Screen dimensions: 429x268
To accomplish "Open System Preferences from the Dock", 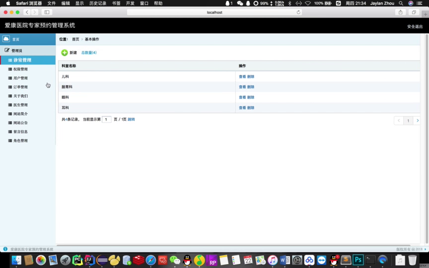I will 297,260.
